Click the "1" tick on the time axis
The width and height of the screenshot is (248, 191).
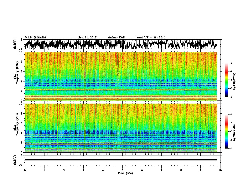pyautogui.click(x=44, y=170)
